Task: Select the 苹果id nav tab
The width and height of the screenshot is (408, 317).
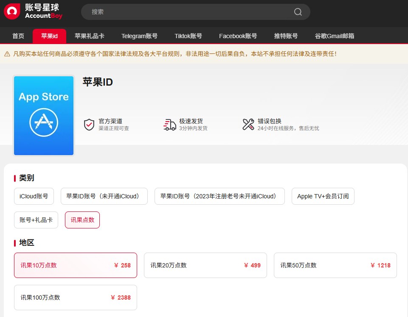Action: [x=49, y=36]
